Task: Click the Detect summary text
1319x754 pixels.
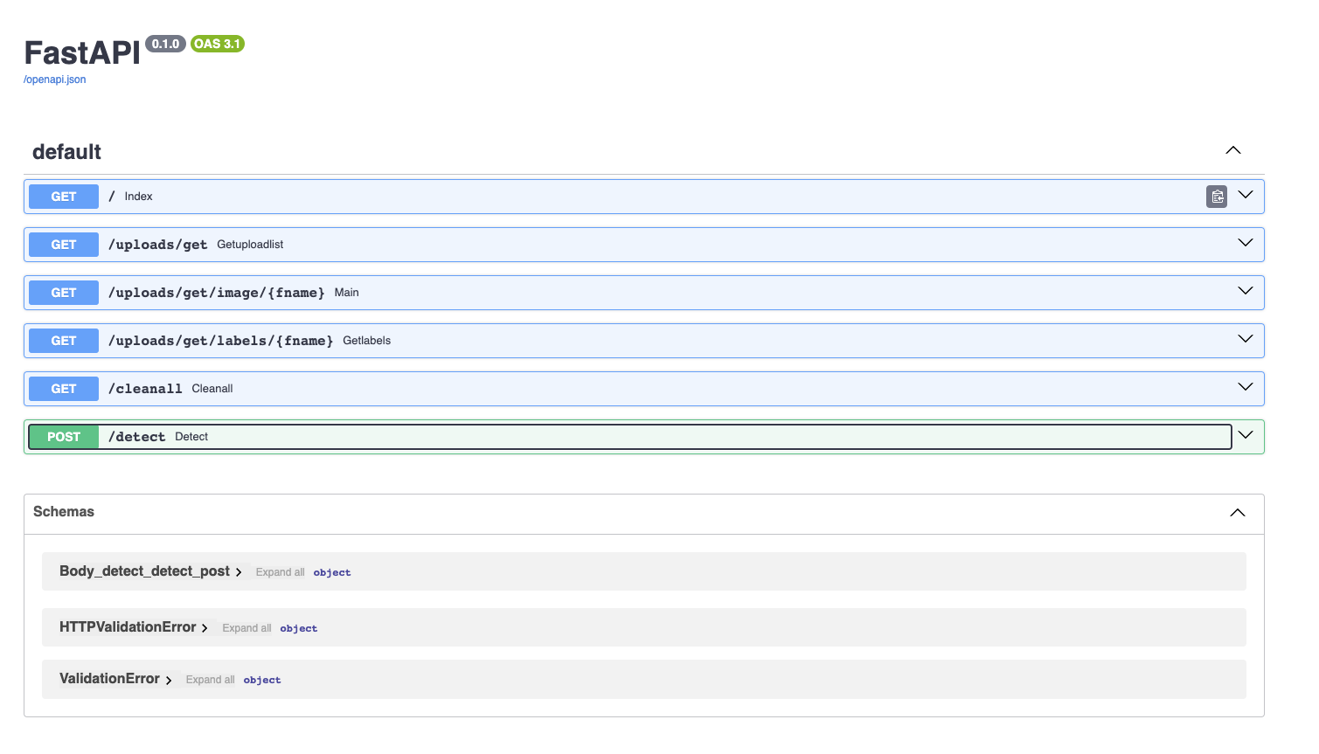Action: 191,437
